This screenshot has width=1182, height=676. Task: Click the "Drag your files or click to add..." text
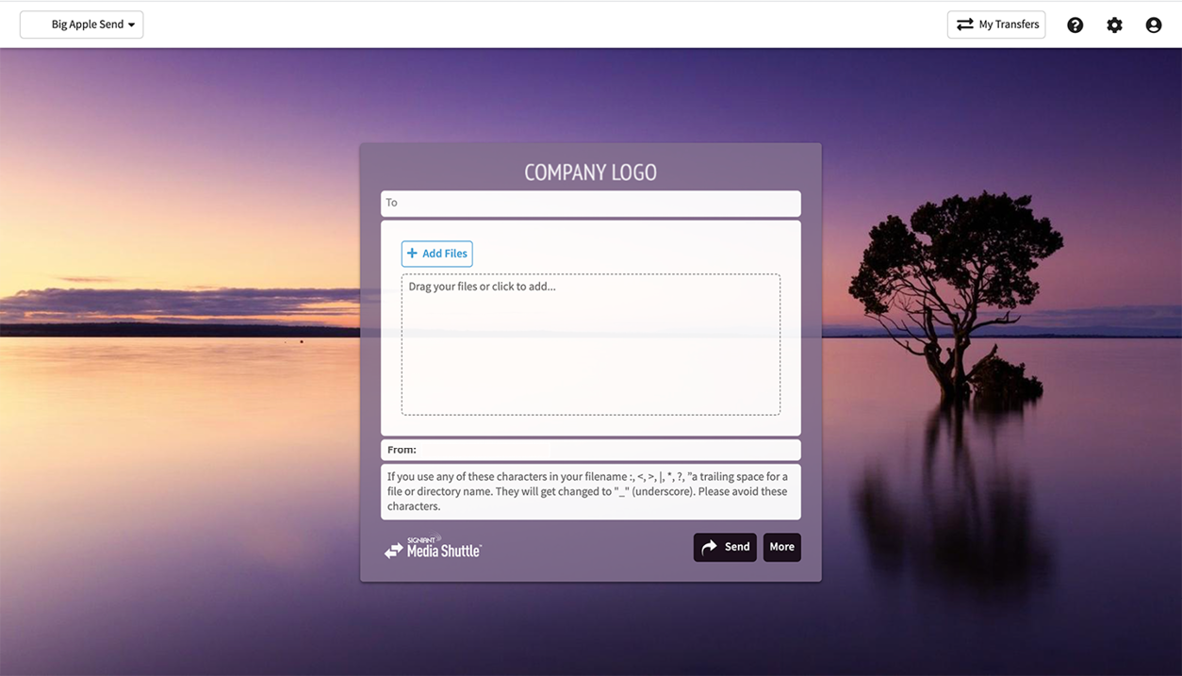(482, 287)
